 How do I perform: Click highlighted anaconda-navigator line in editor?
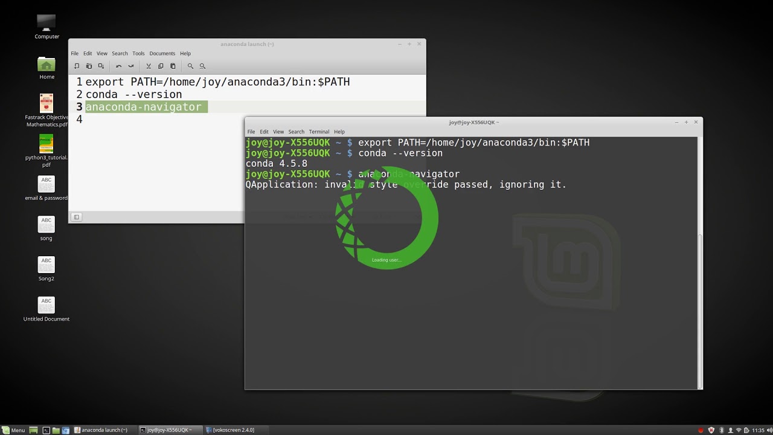[146, 107]
